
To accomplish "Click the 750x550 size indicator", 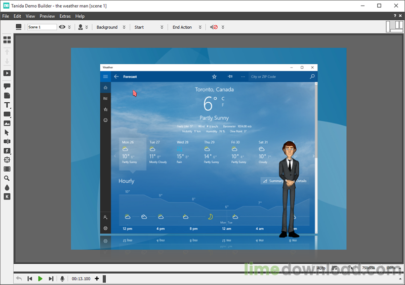I will coord(369,268).
